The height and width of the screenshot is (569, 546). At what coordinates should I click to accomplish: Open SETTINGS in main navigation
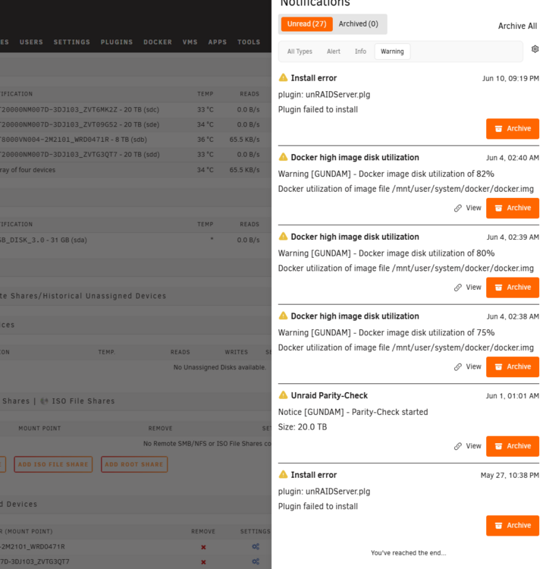[72, 42]
